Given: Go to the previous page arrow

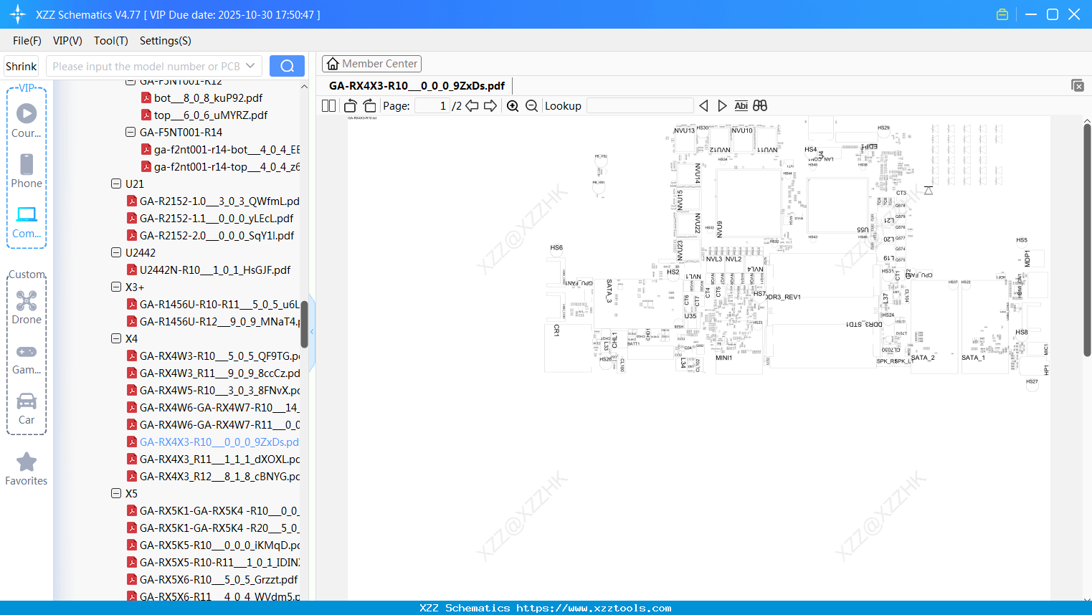Looking at the screenshot, I should click(x=472, y=105).
